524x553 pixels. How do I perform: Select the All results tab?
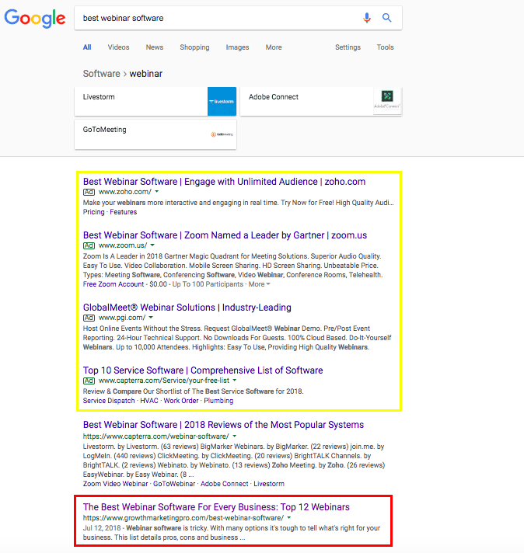(x=87, y=47)
